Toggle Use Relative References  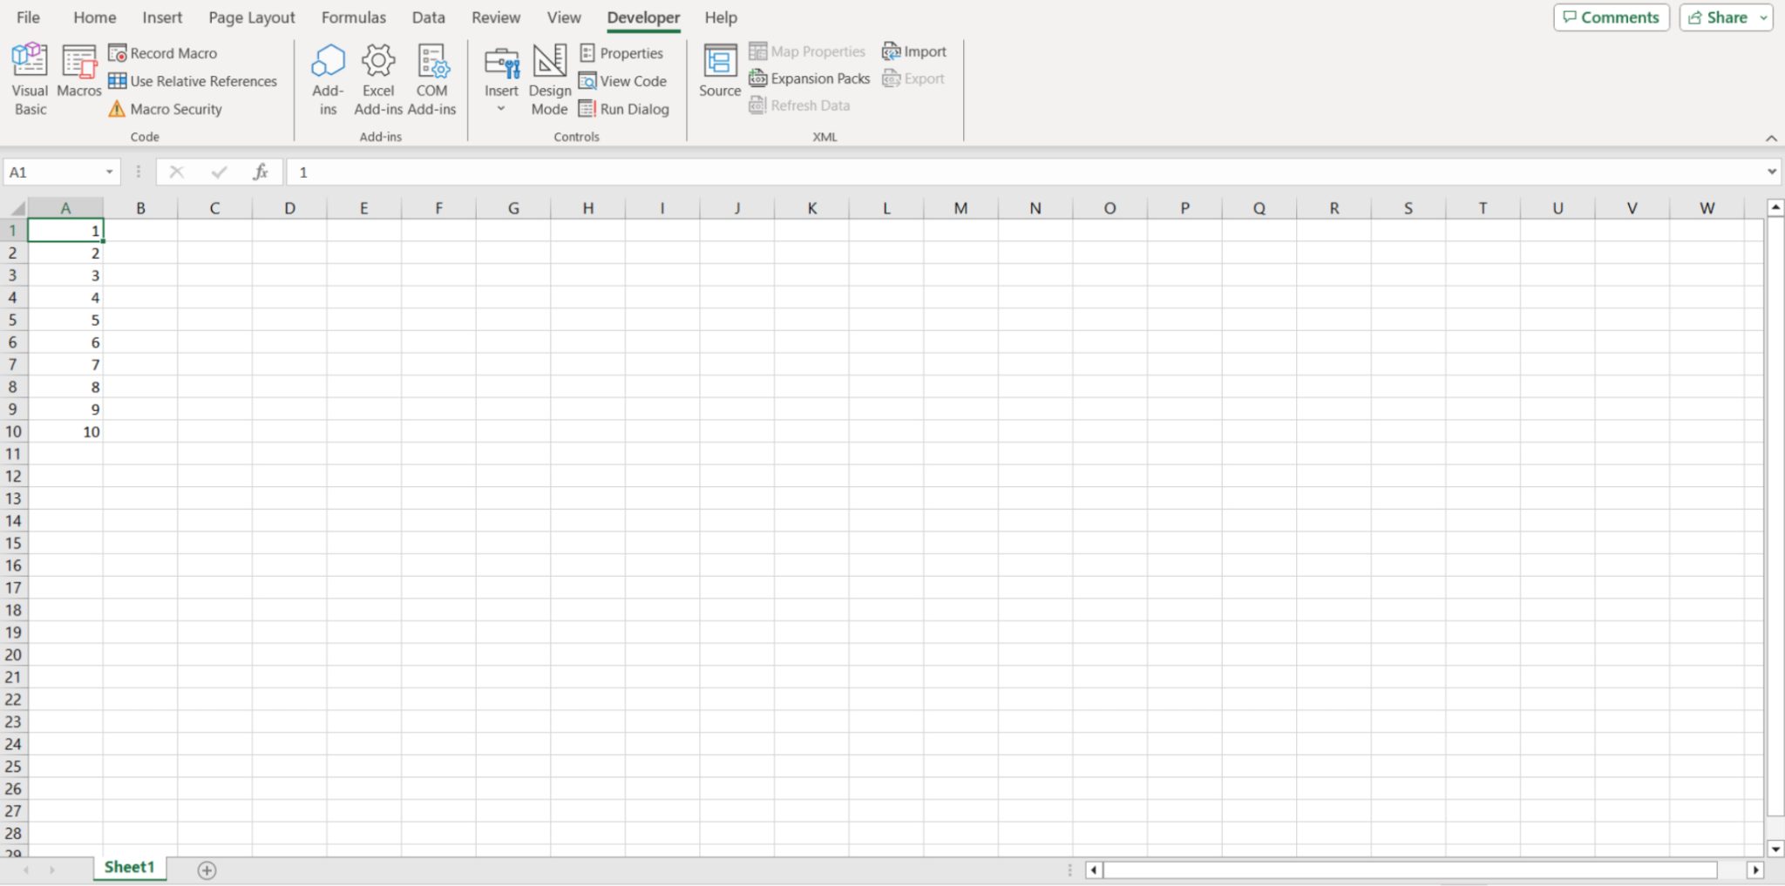193,80
